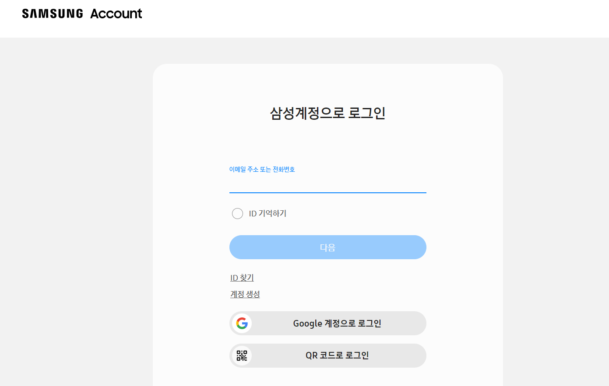This screenshot has width=609, height=386.
Task: Open the 계정 생성 link
Action: point(245,294)
